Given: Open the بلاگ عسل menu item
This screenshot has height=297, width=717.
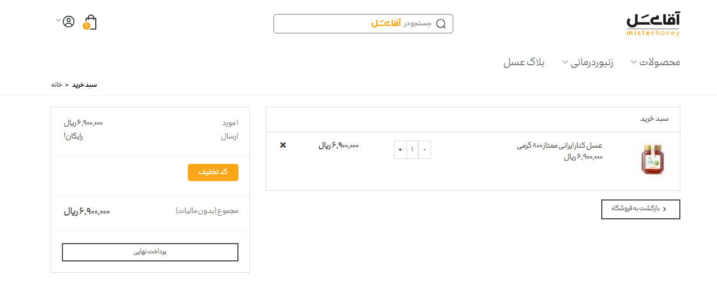Looking at the screenshot, I should coord(524,62).
